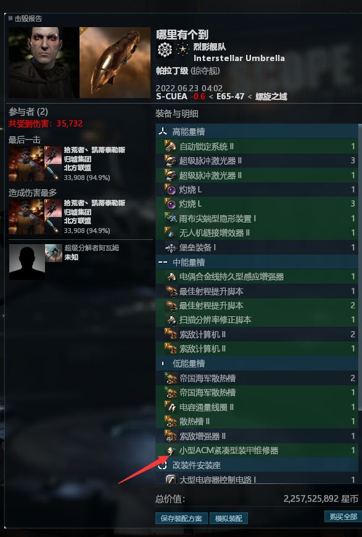The height and width of the screenshot is (537, 362).
Task: Click the Paladin ship image
Action: pos(115,62)
